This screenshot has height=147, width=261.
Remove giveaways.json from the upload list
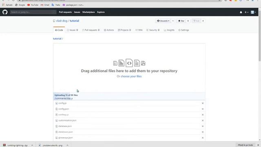click(203, 138)
